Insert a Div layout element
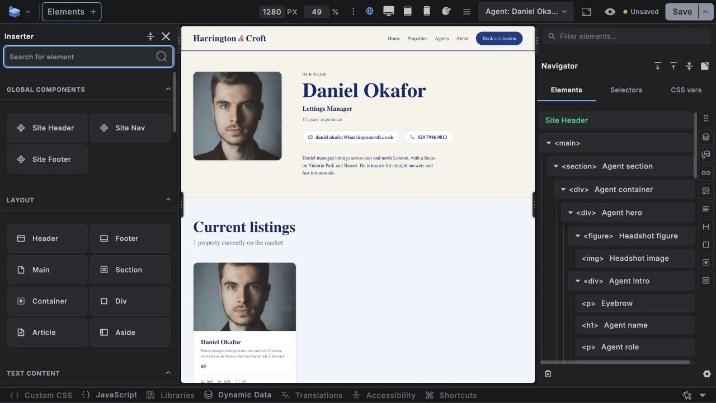 (x=130, y=301)
